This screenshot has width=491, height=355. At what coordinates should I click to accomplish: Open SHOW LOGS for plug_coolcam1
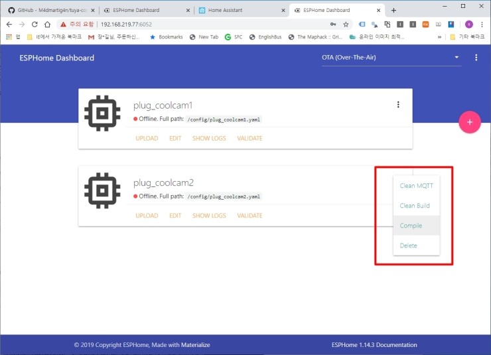pos(209,138)
